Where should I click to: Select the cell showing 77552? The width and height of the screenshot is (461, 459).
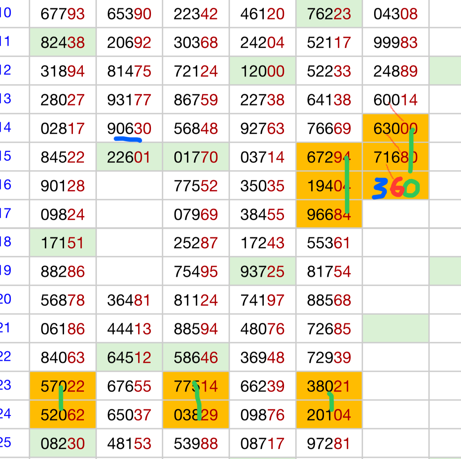(196, 186)
